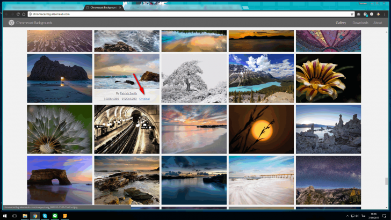391x220 pixels.
Task: Open the rock arch beach sunset thumbnail
Action: coord(60,78)
